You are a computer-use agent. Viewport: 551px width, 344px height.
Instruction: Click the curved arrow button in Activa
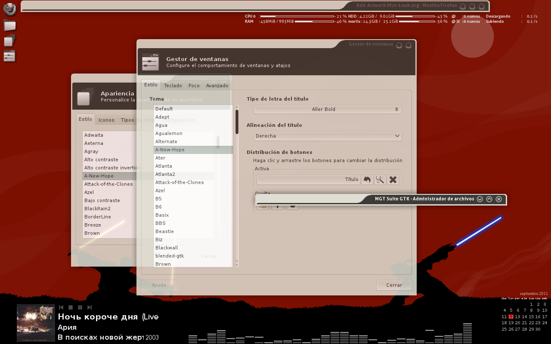(367, 180)
